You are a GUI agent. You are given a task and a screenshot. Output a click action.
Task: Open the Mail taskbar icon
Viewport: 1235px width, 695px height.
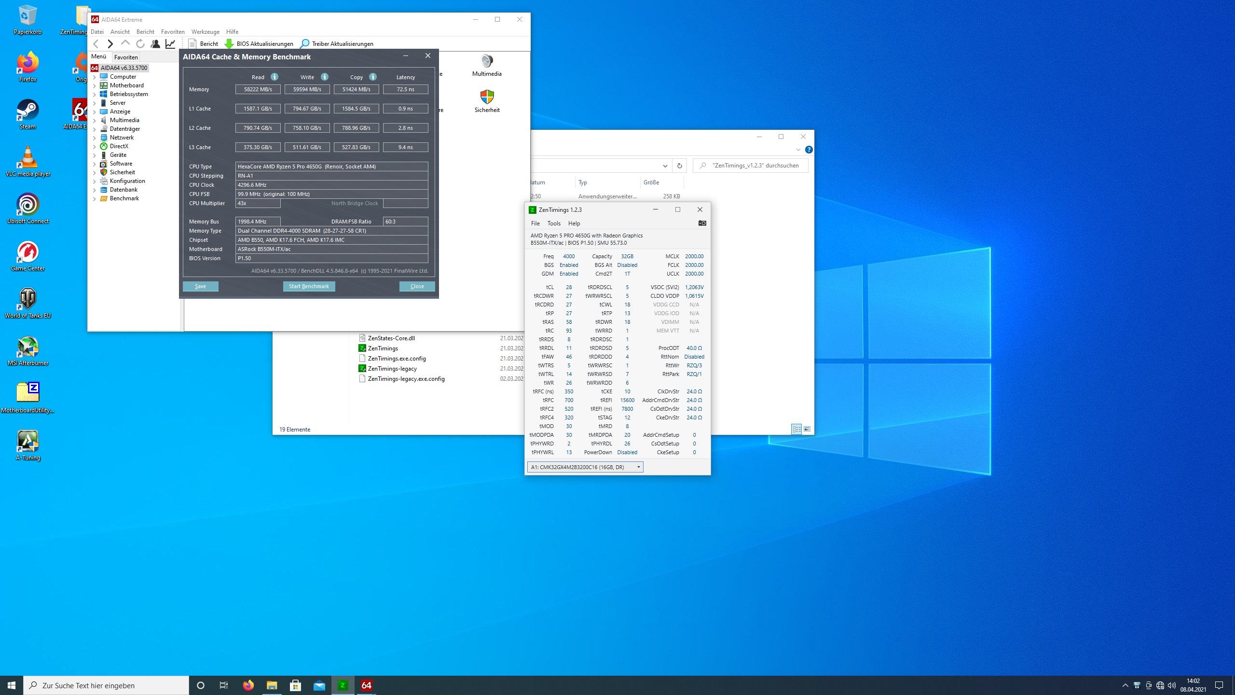point(319,685)
